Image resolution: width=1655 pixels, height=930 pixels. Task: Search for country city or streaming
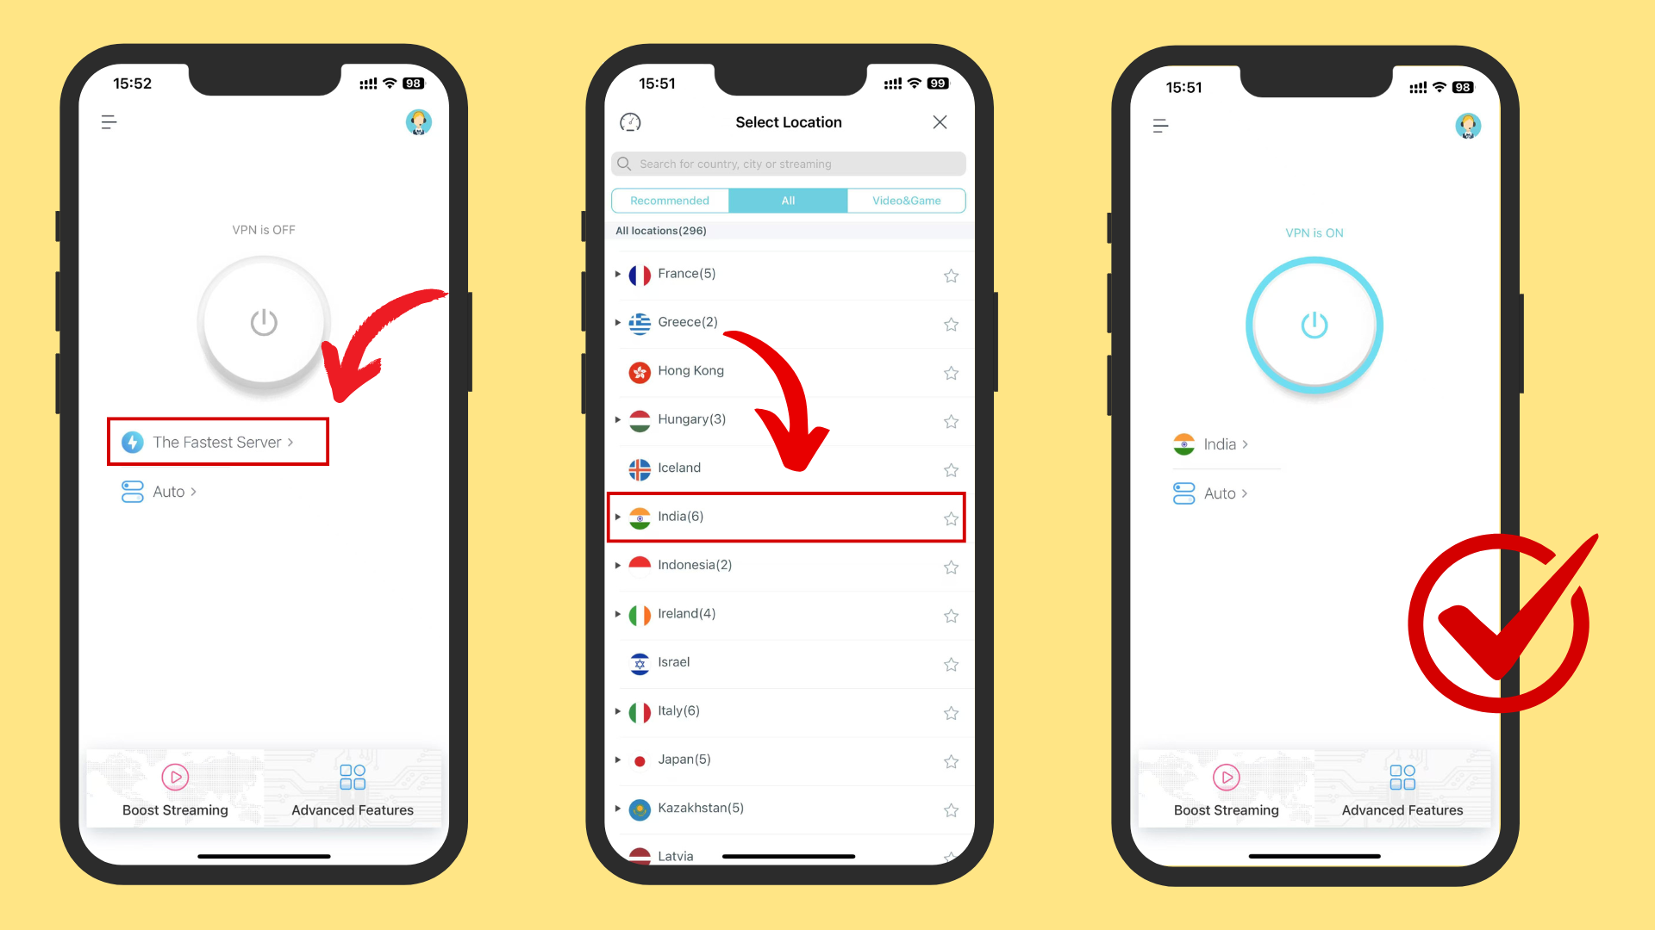click(x=788, y=163)
